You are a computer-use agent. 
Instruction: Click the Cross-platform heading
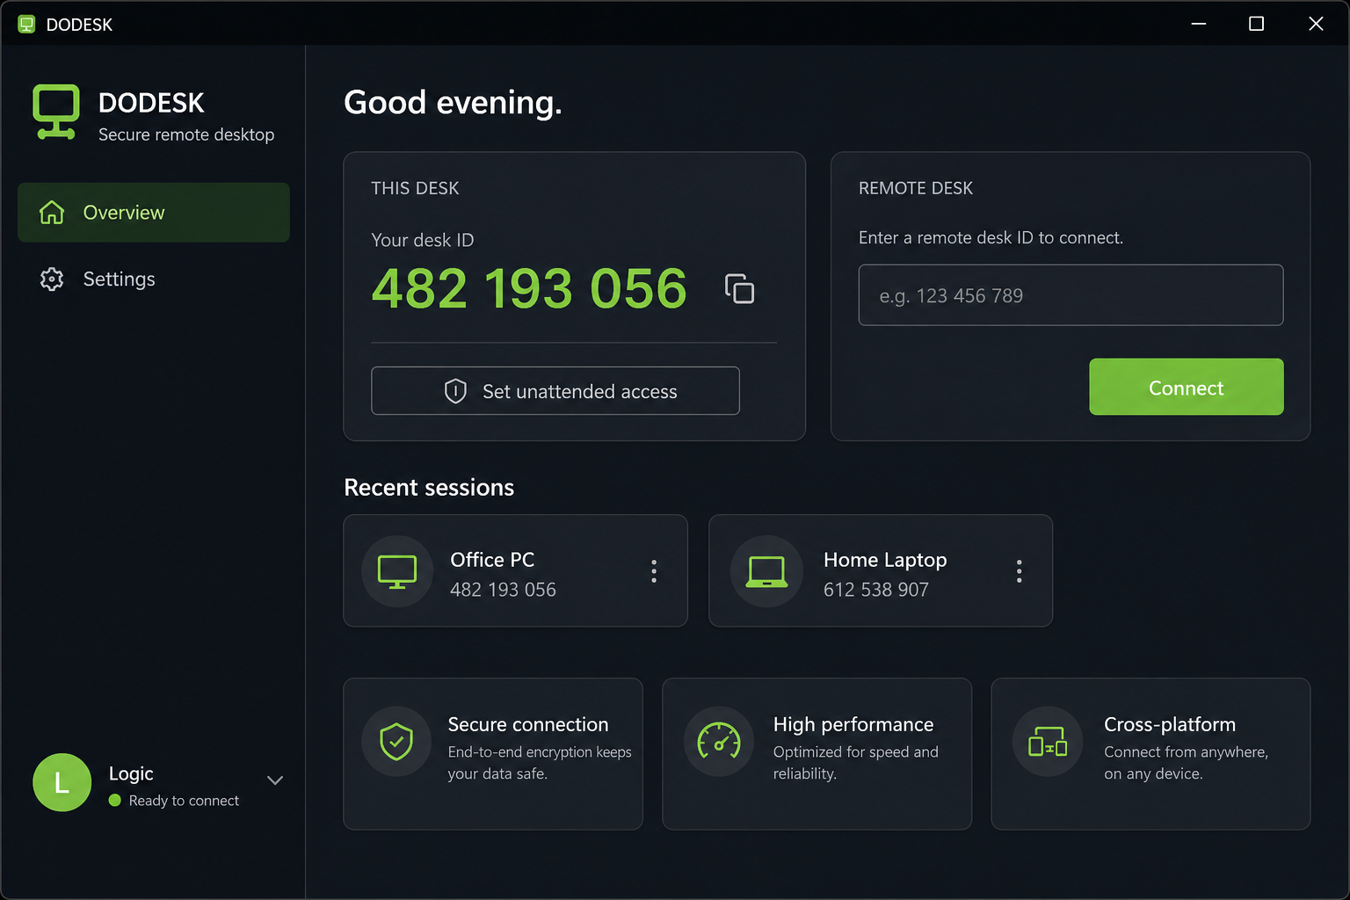tap(1170, 724)
